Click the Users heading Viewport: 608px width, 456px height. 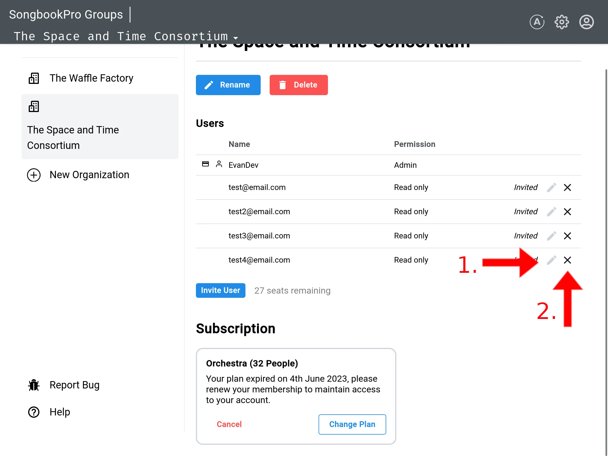[x=210, y=123]
